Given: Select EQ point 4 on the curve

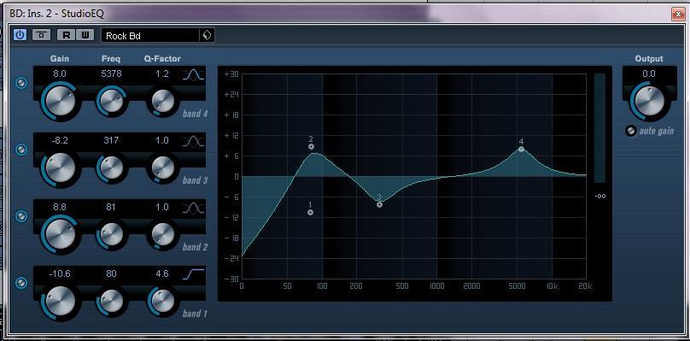Looking at the screenshot, I should [x=521, y=149].
